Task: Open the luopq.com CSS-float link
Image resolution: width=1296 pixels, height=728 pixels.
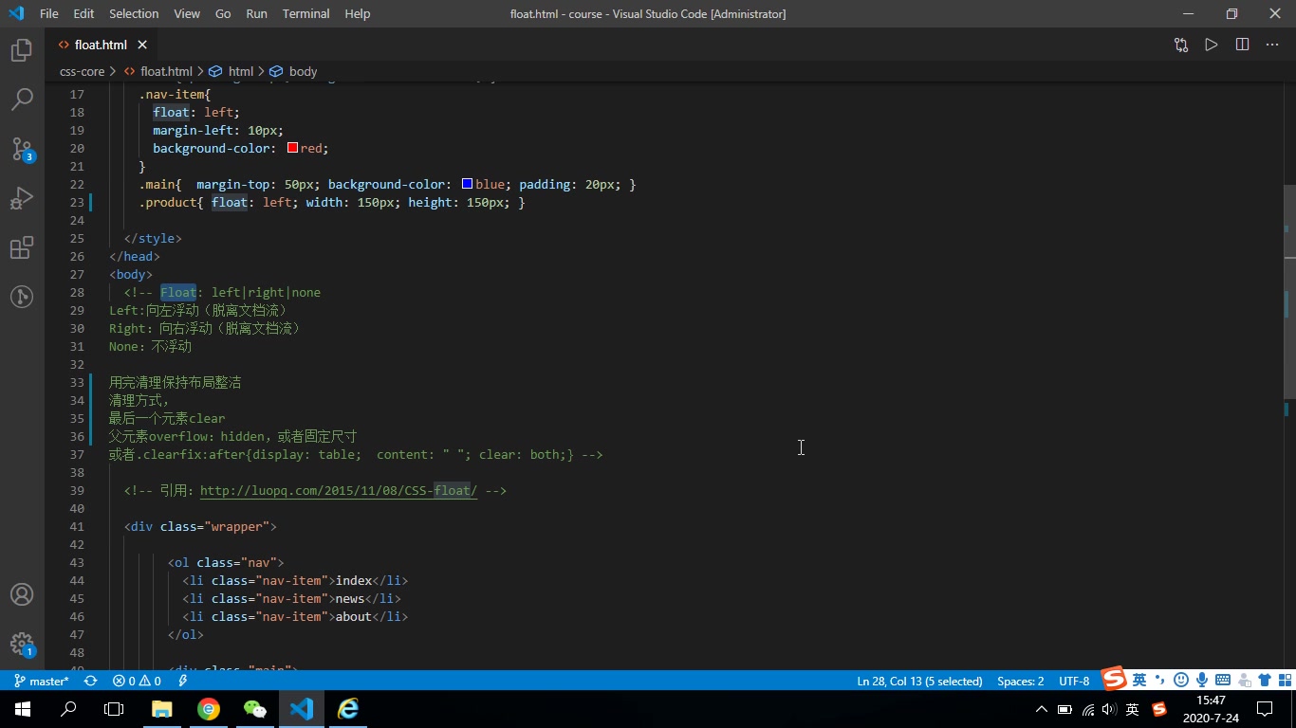Action: (339, 490)
